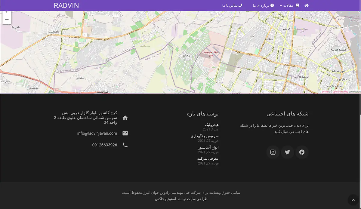The width and height of the screenshot is (361, 209).
Task: Select درباره ی ما in the navigation bar
Action: (262, 5)
